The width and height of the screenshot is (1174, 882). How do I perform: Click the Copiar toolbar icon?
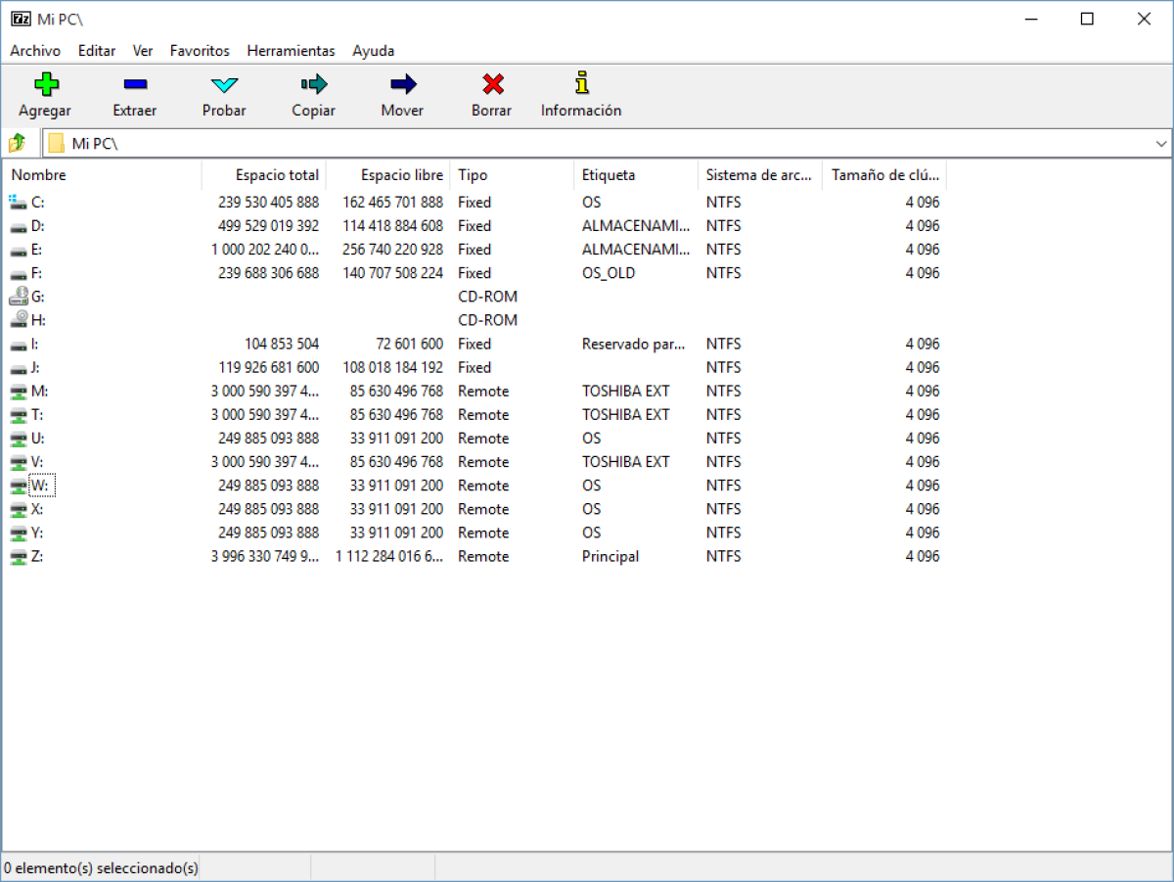(313, 84)
